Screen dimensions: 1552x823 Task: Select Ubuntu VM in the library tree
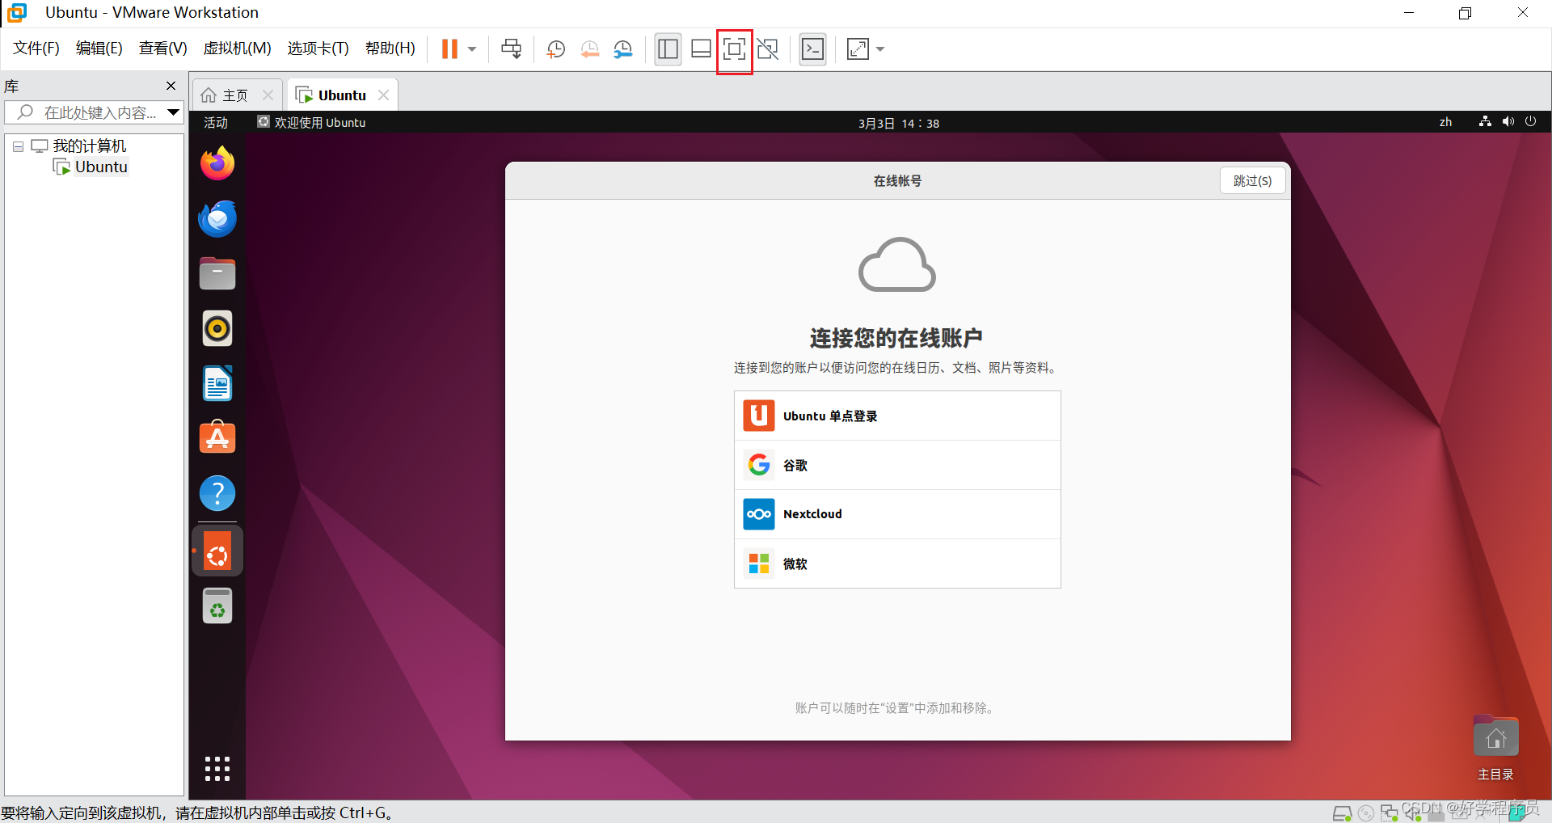pos(101,167)
